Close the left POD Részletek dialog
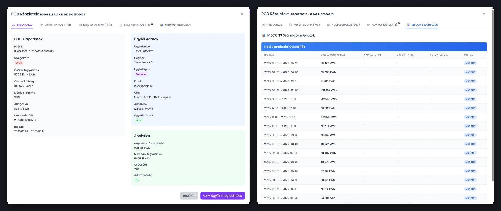This screenshot has width=501, height=211. tap(242, 14)
